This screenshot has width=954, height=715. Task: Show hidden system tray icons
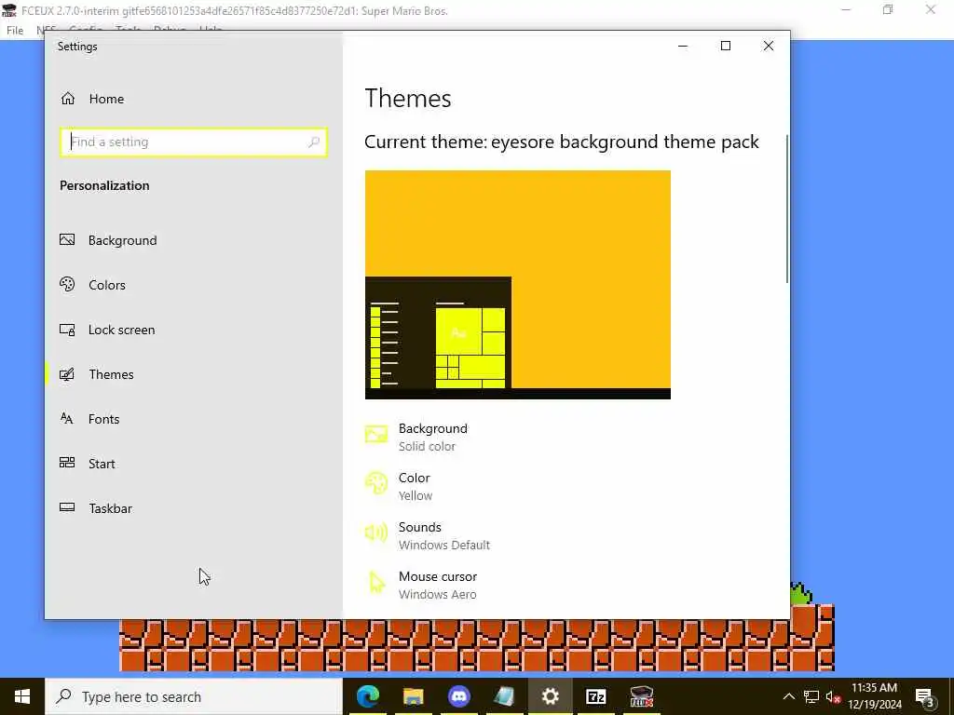(788, 696)
